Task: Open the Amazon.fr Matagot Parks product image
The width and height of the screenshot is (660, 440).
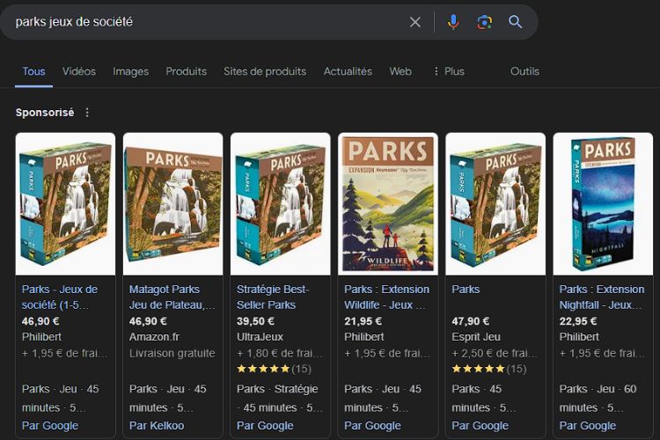Action: tap(173, 204)
